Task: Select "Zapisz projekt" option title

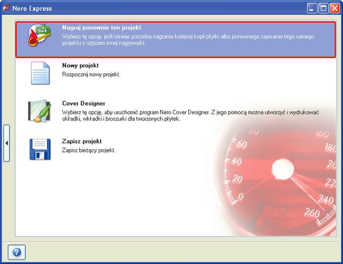Action: 82,141
